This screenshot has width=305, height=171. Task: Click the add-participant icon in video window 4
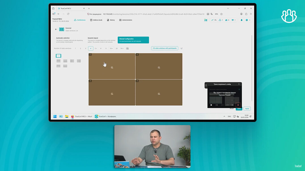[x=159, y=94]
